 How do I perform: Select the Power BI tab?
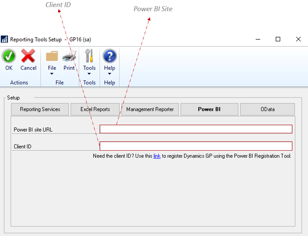tap(210, 109)
